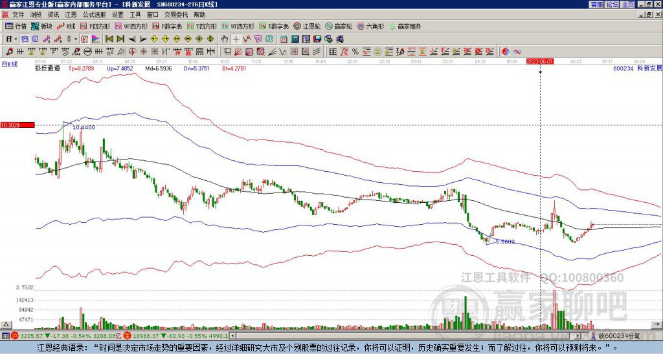Open the 六角形 hexagon tool

[371, 26]
